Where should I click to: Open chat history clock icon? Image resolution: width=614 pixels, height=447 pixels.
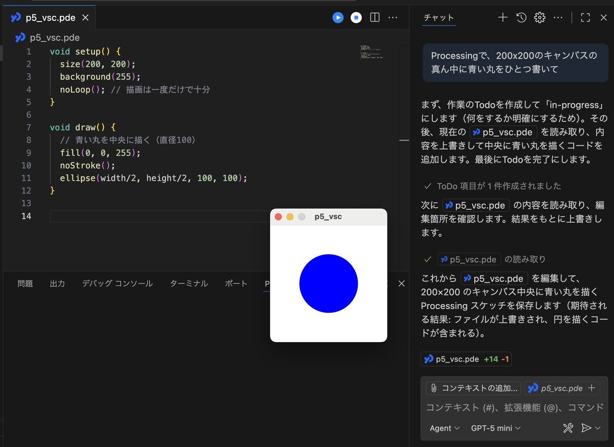pyautogui.click(x=521, y=18)
